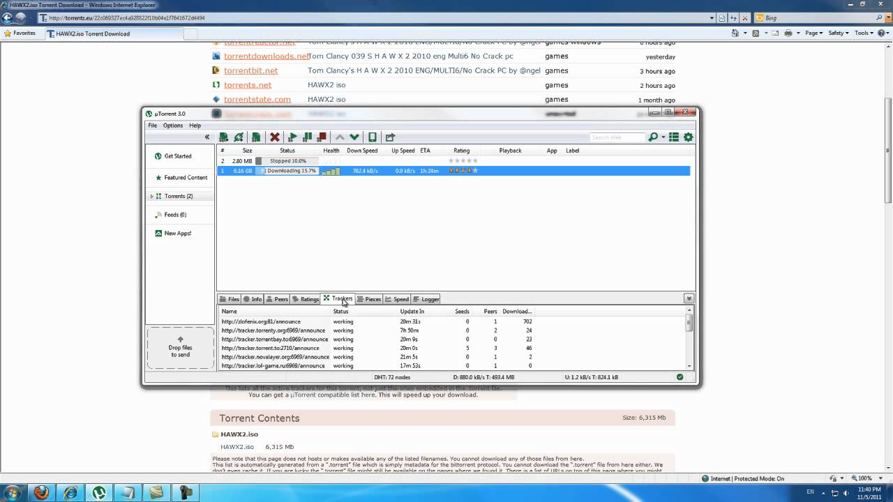Click uTorrent search magnifier icon
This screenshot has width=893, height=502.
[x=652, y=137]
